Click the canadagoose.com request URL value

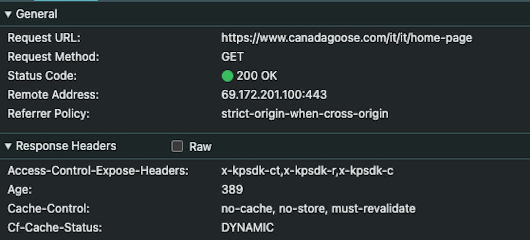[x=346, y=38]
